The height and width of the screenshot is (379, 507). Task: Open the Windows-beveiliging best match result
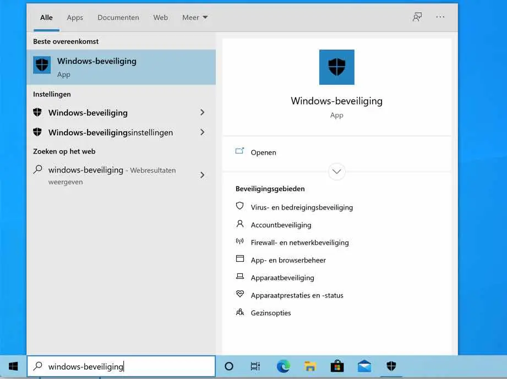click(x=121, y=67)
